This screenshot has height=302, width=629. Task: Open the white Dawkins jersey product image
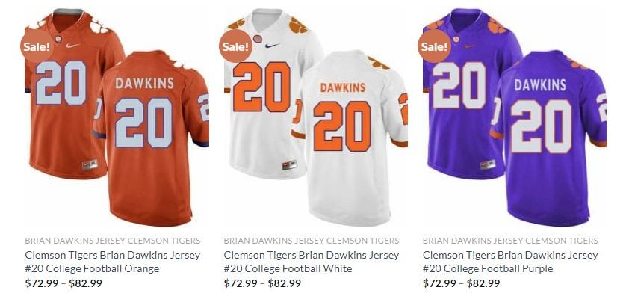coord(316,117)
